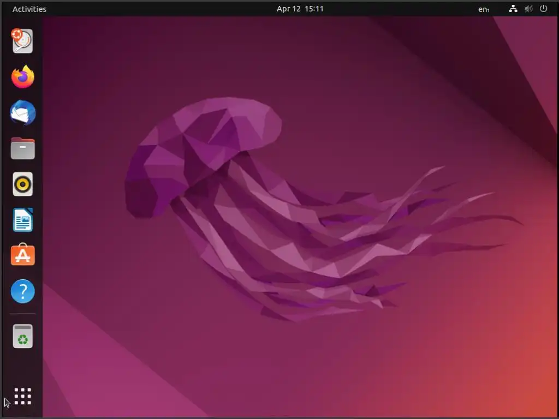
Task: Launch Rhythmbox music player
Action: pos(23,184)
